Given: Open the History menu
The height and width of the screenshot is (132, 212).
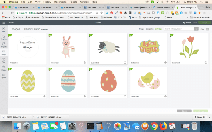Looking at the screenshot, I should pos(47,2).
